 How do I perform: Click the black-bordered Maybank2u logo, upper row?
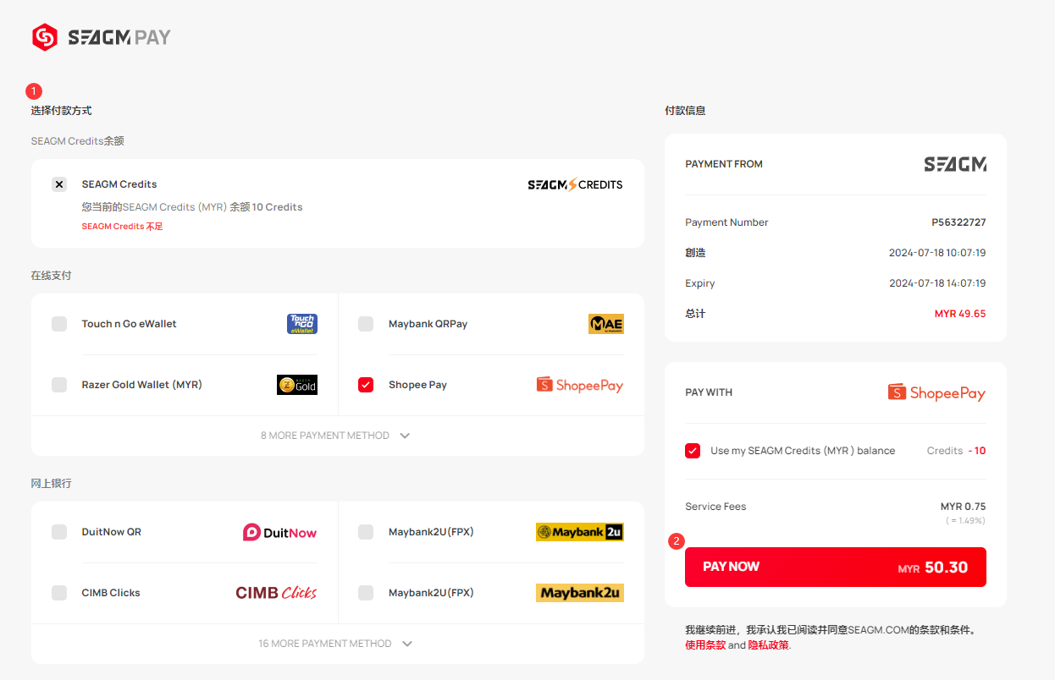(580, 532)
